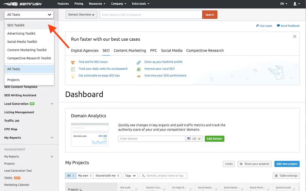Expand the Lead Generation sidebar section

click(x=52, y=104)
